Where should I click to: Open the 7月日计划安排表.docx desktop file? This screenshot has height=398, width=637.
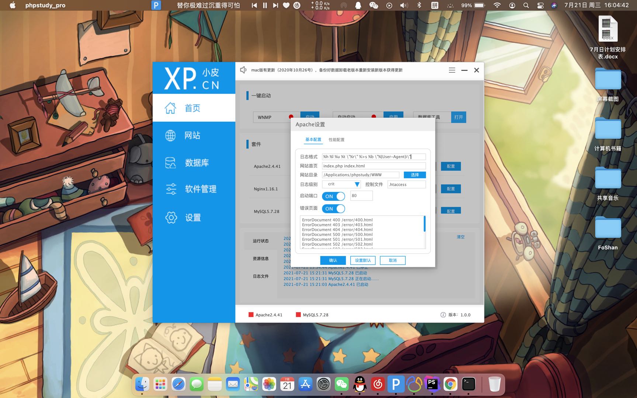coord(608,38)
